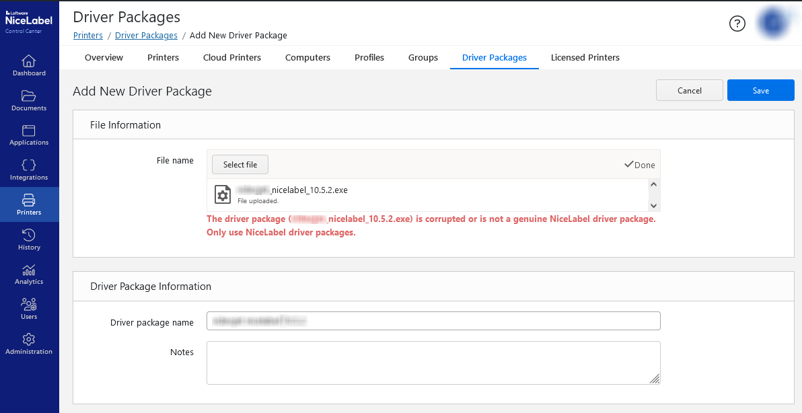Save the new driver package
The height and width of the screenshot is (413, 802).
[760, 89]
